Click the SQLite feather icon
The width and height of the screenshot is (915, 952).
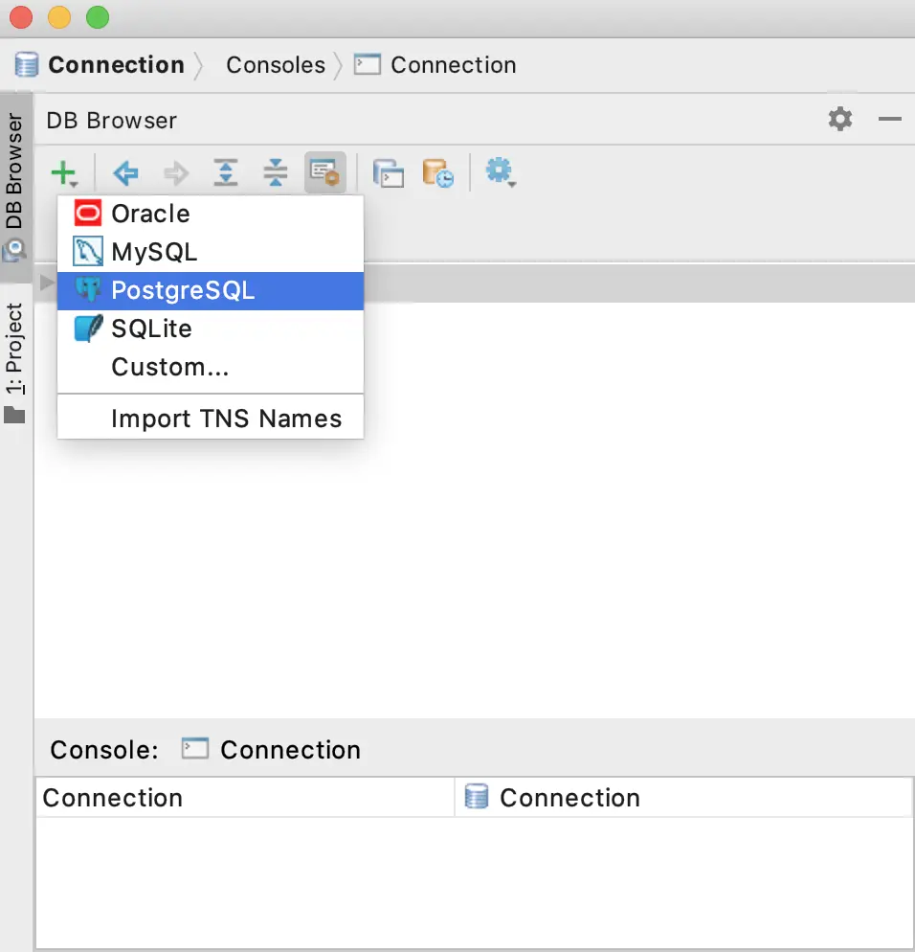tap(89, 328)
